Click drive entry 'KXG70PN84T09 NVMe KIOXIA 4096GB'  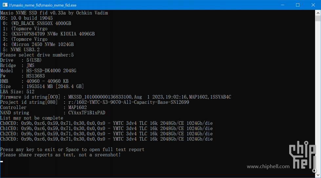[53, 34]
